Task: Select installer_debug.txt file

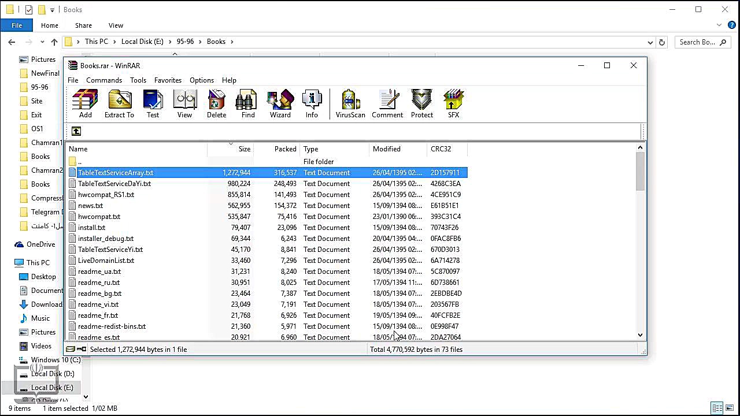Action: pyautogui.click(x=106, y=239)
